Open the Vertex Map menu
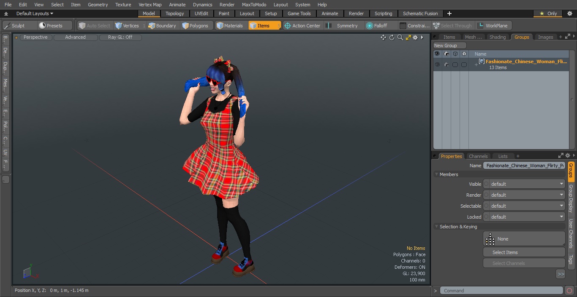577x297 pixels. pos(150,5)
